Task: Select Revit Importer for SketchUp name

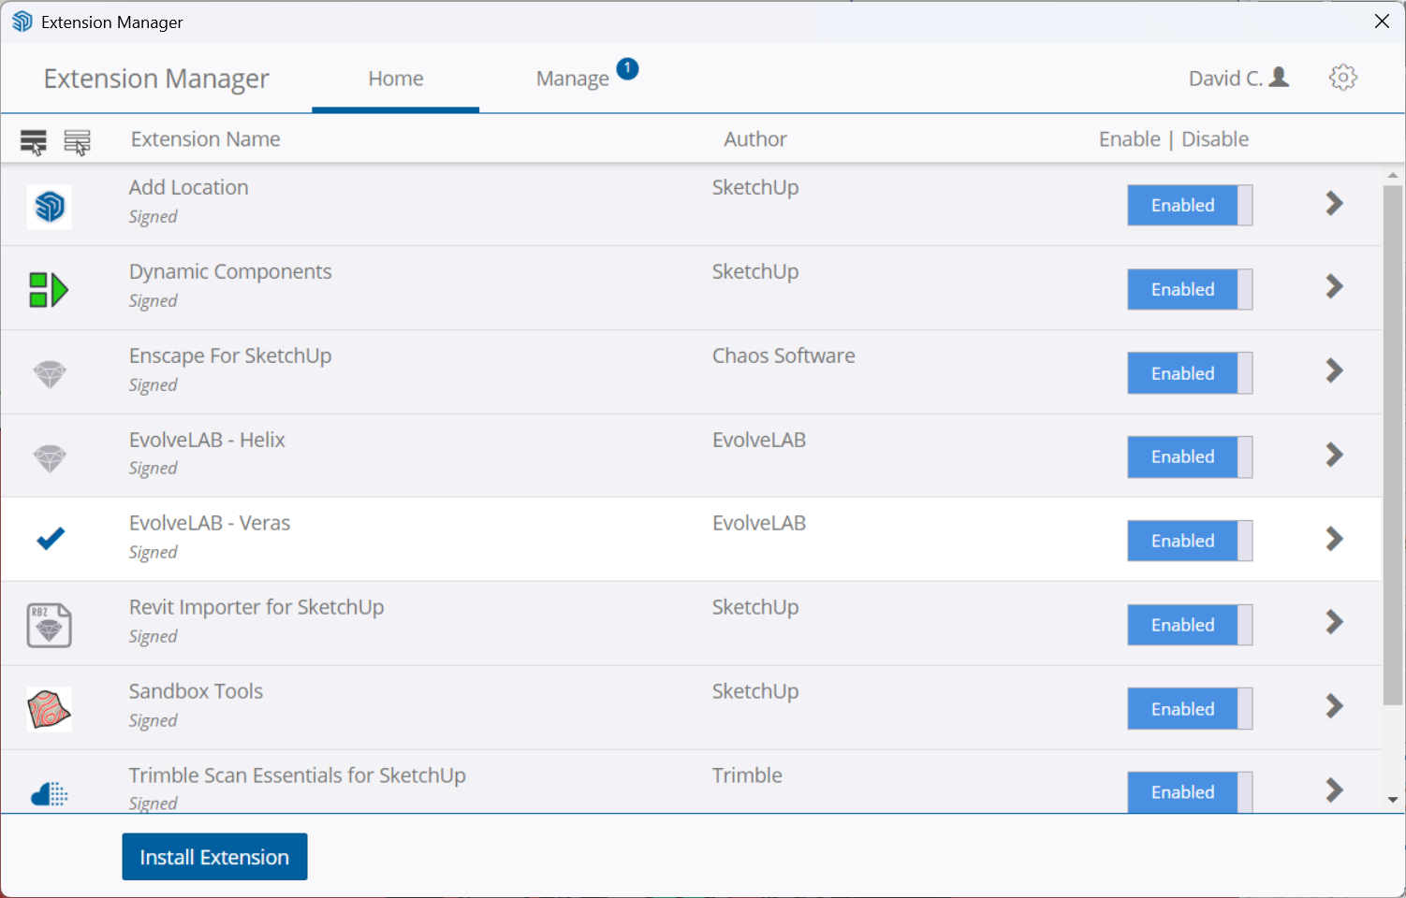Action: pyautogui.click(x=256, y=607)
